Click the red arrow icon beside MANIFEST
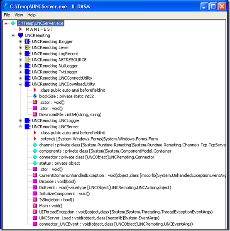The width and height of the screenshot is (230, 231). tap(20, 29)
